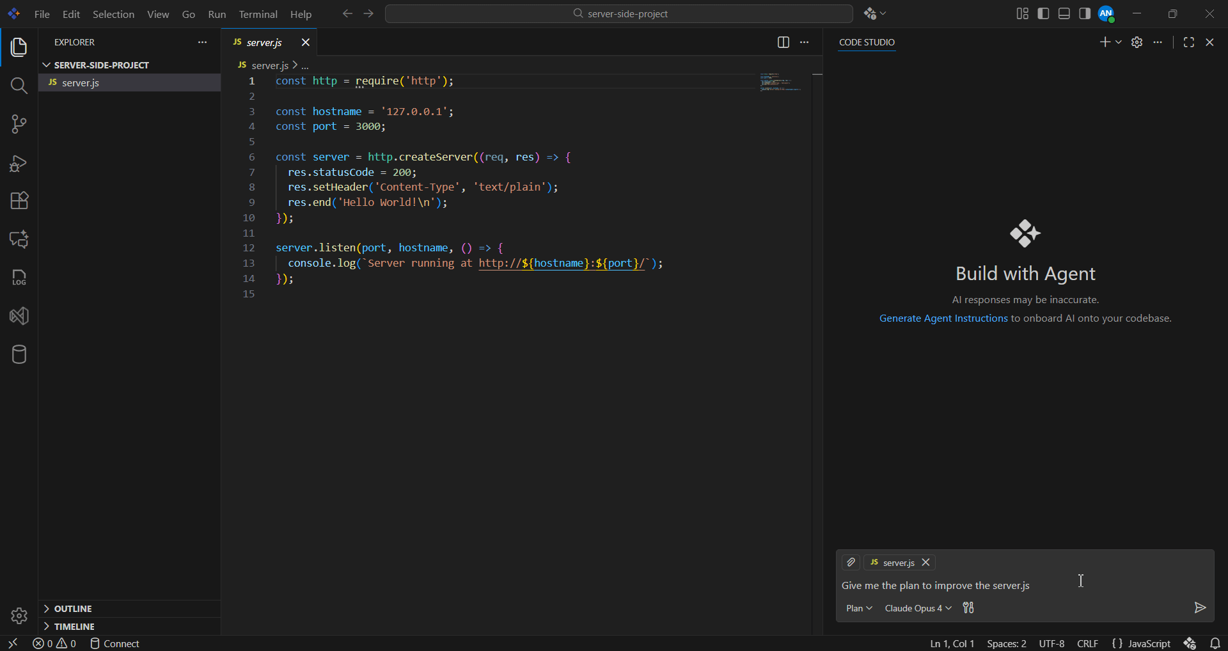Open the configure tools icon in chat
Screen dimensions: 1228x651
click(x=968, y=608)
